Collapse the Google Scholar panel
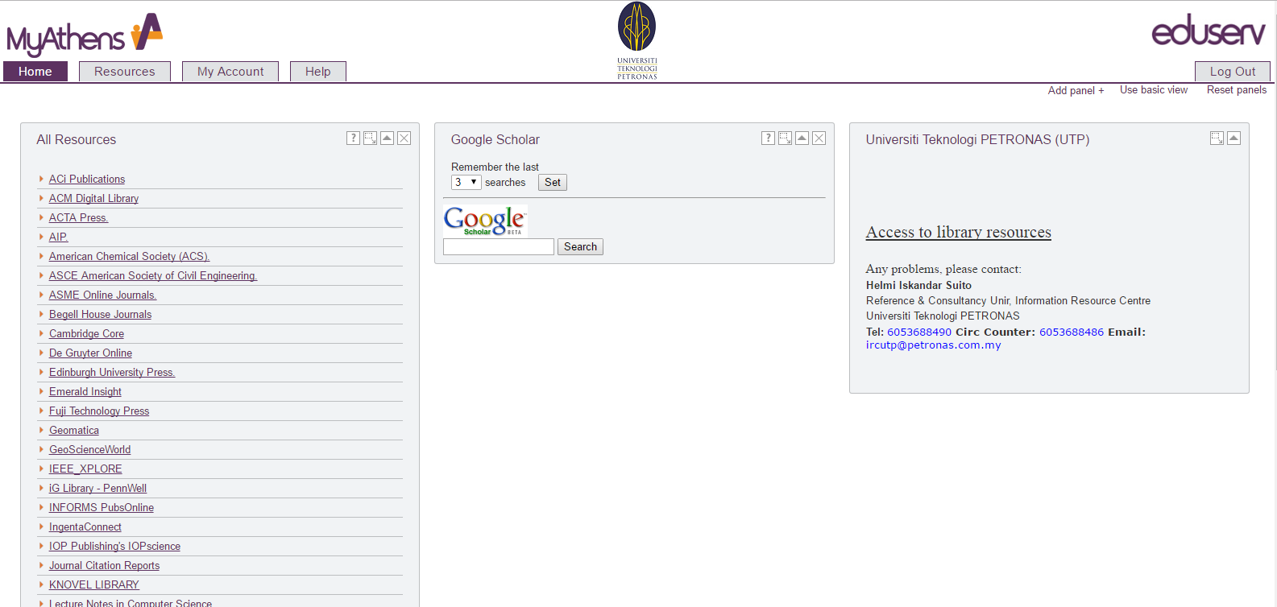 coord(802,138)
